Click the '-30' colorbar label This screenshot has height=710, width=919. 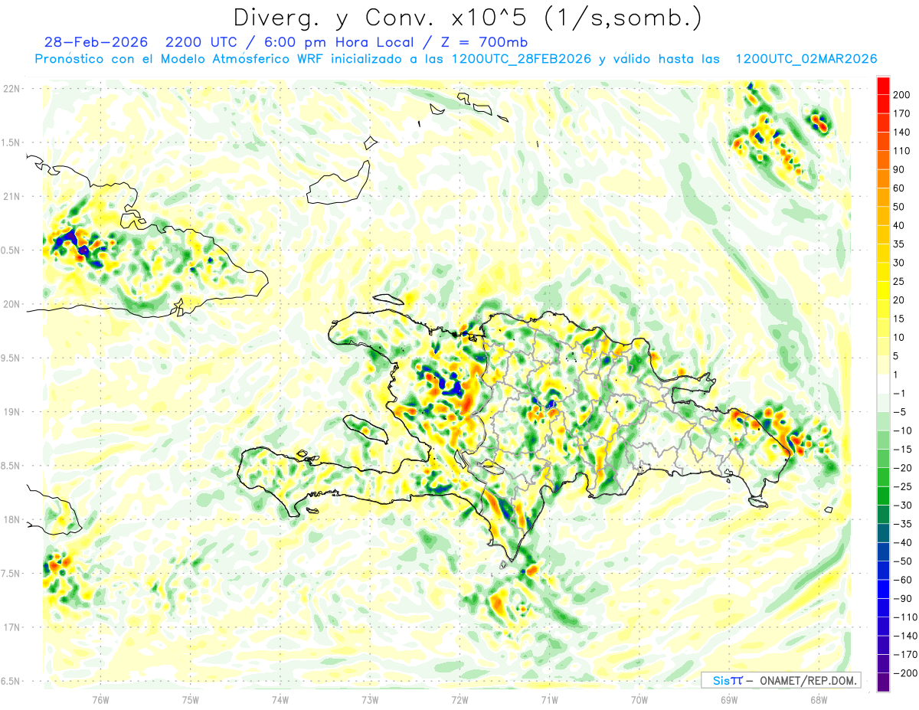pos(902,505)
